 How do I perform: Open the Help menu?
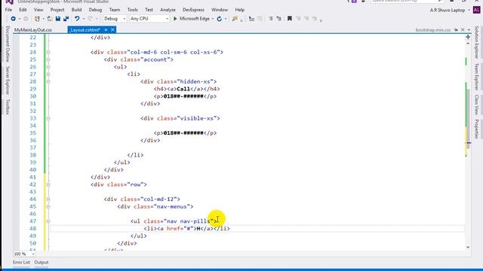[x=240, y=10]
